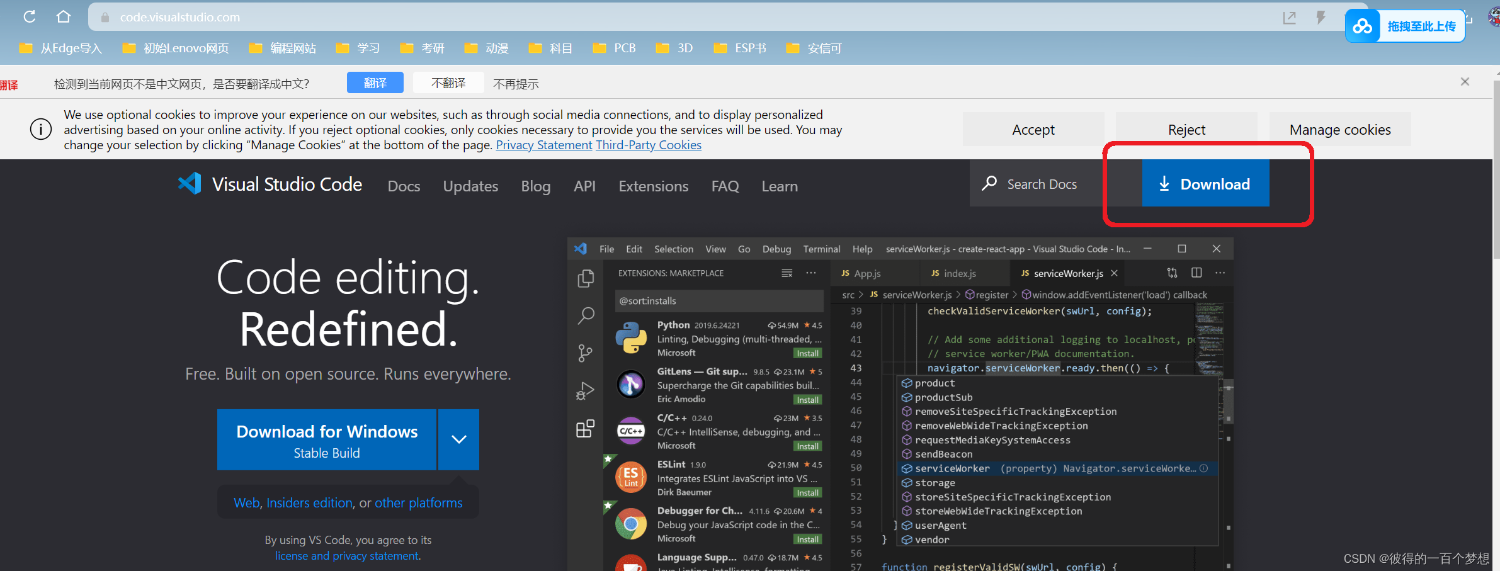1500x571 pixels.
Task: Open the Debug icon in the activity bar
Action: [x=585, y=390]
